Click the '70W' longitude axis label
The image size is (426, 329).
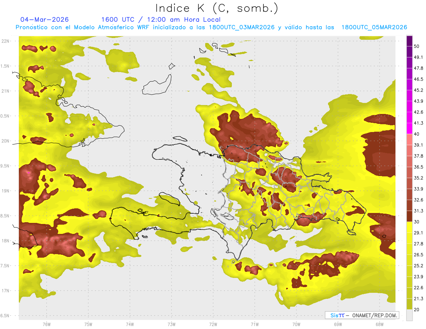(x=296, y=324)
